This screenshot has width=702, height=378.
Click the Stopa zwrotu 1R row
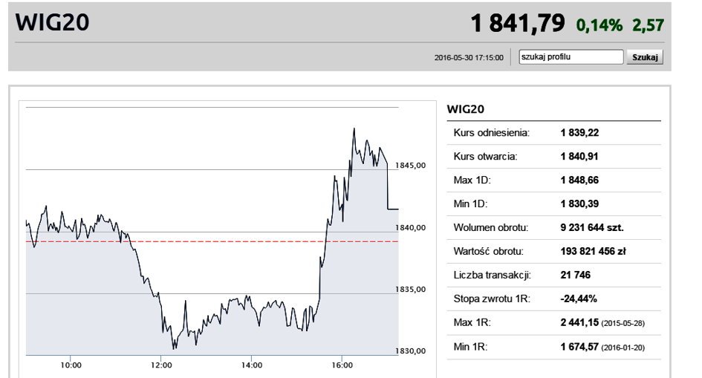point(553,299)
